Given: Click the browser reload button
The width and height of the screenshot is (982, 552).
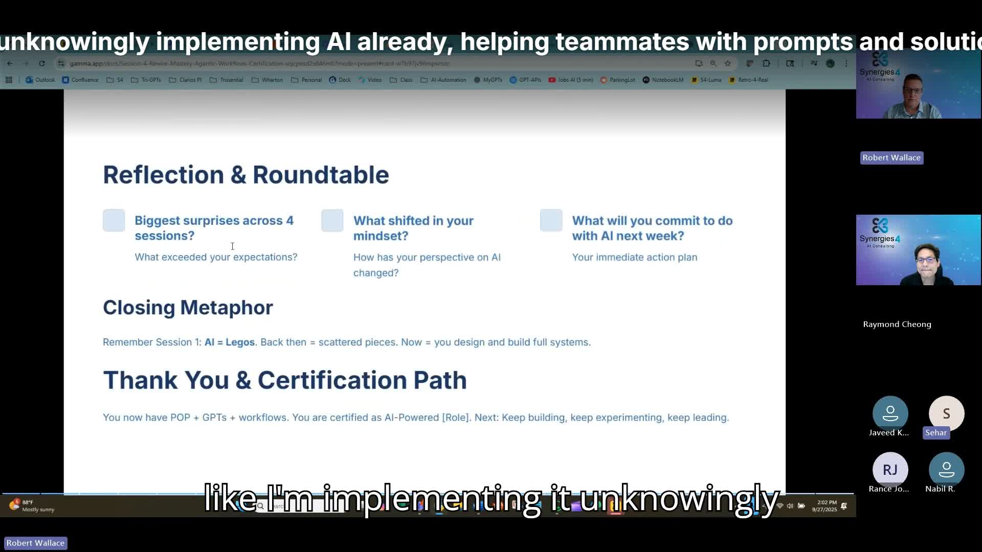Looking at the screenshot, I should 42,63.
